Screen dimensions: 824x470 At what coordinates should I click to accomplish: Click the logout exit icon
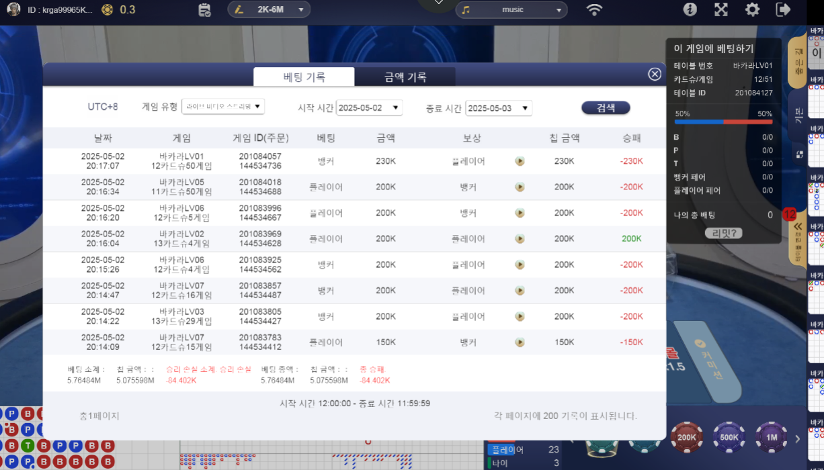tap(783, 9)
